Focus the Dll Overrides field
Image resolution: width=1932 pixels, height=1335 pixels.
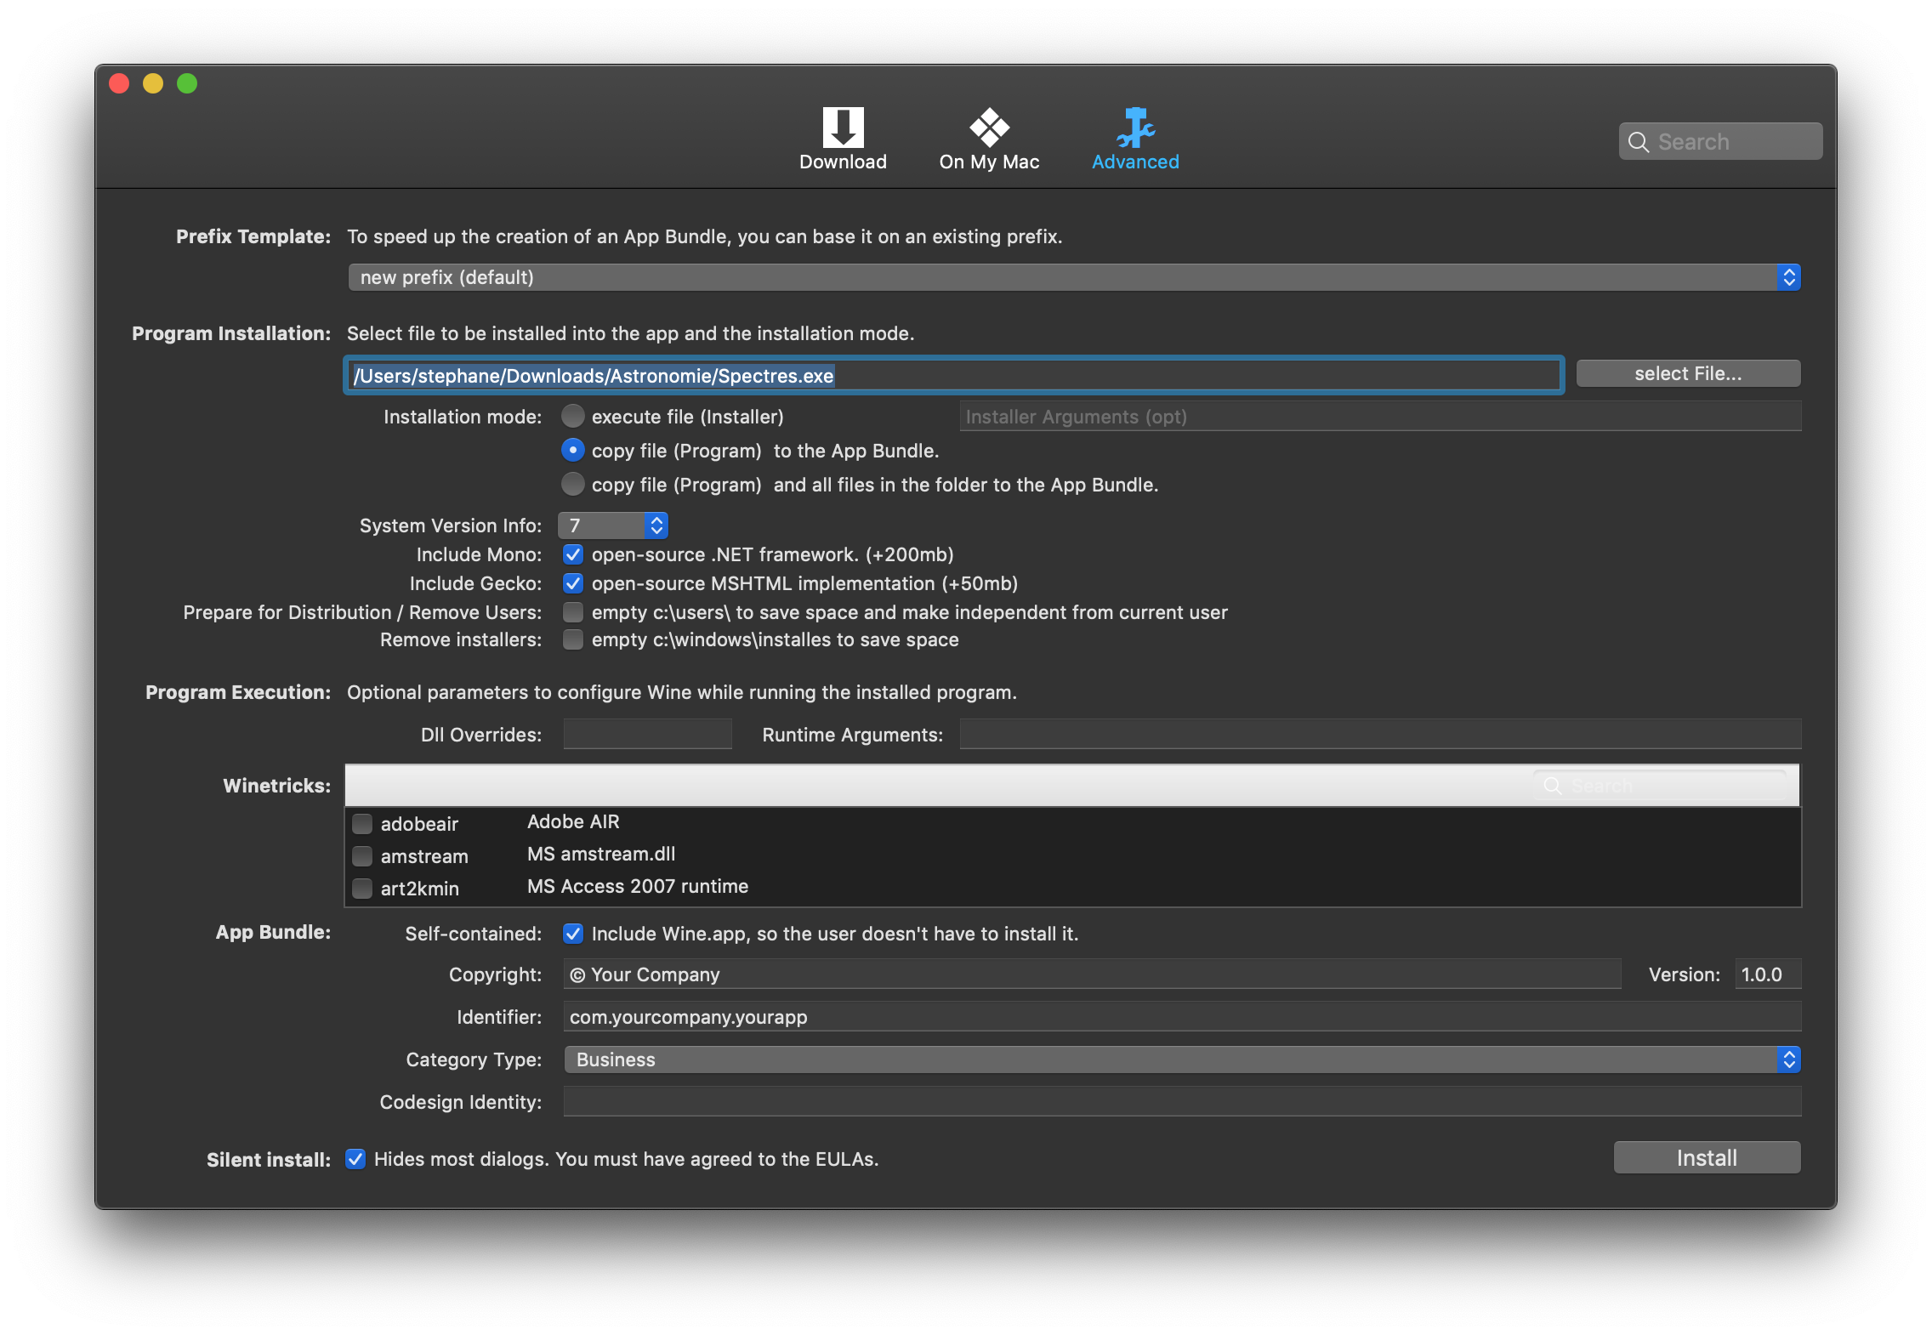[647, 735]
